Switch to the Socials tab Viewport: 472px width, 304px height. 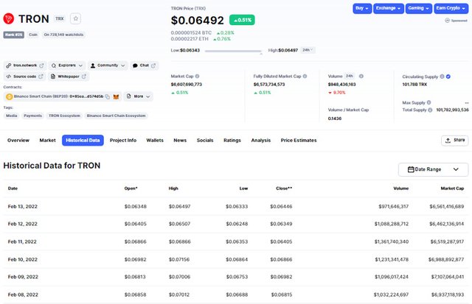(x=205, y=141)
